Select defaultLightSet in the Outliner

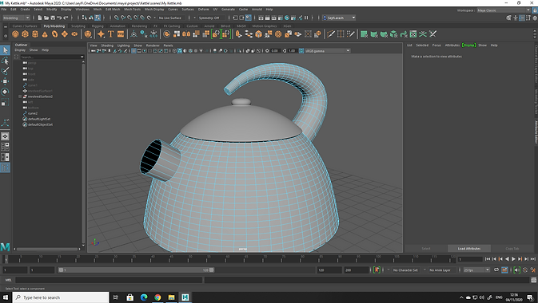(x=39, y=119)
